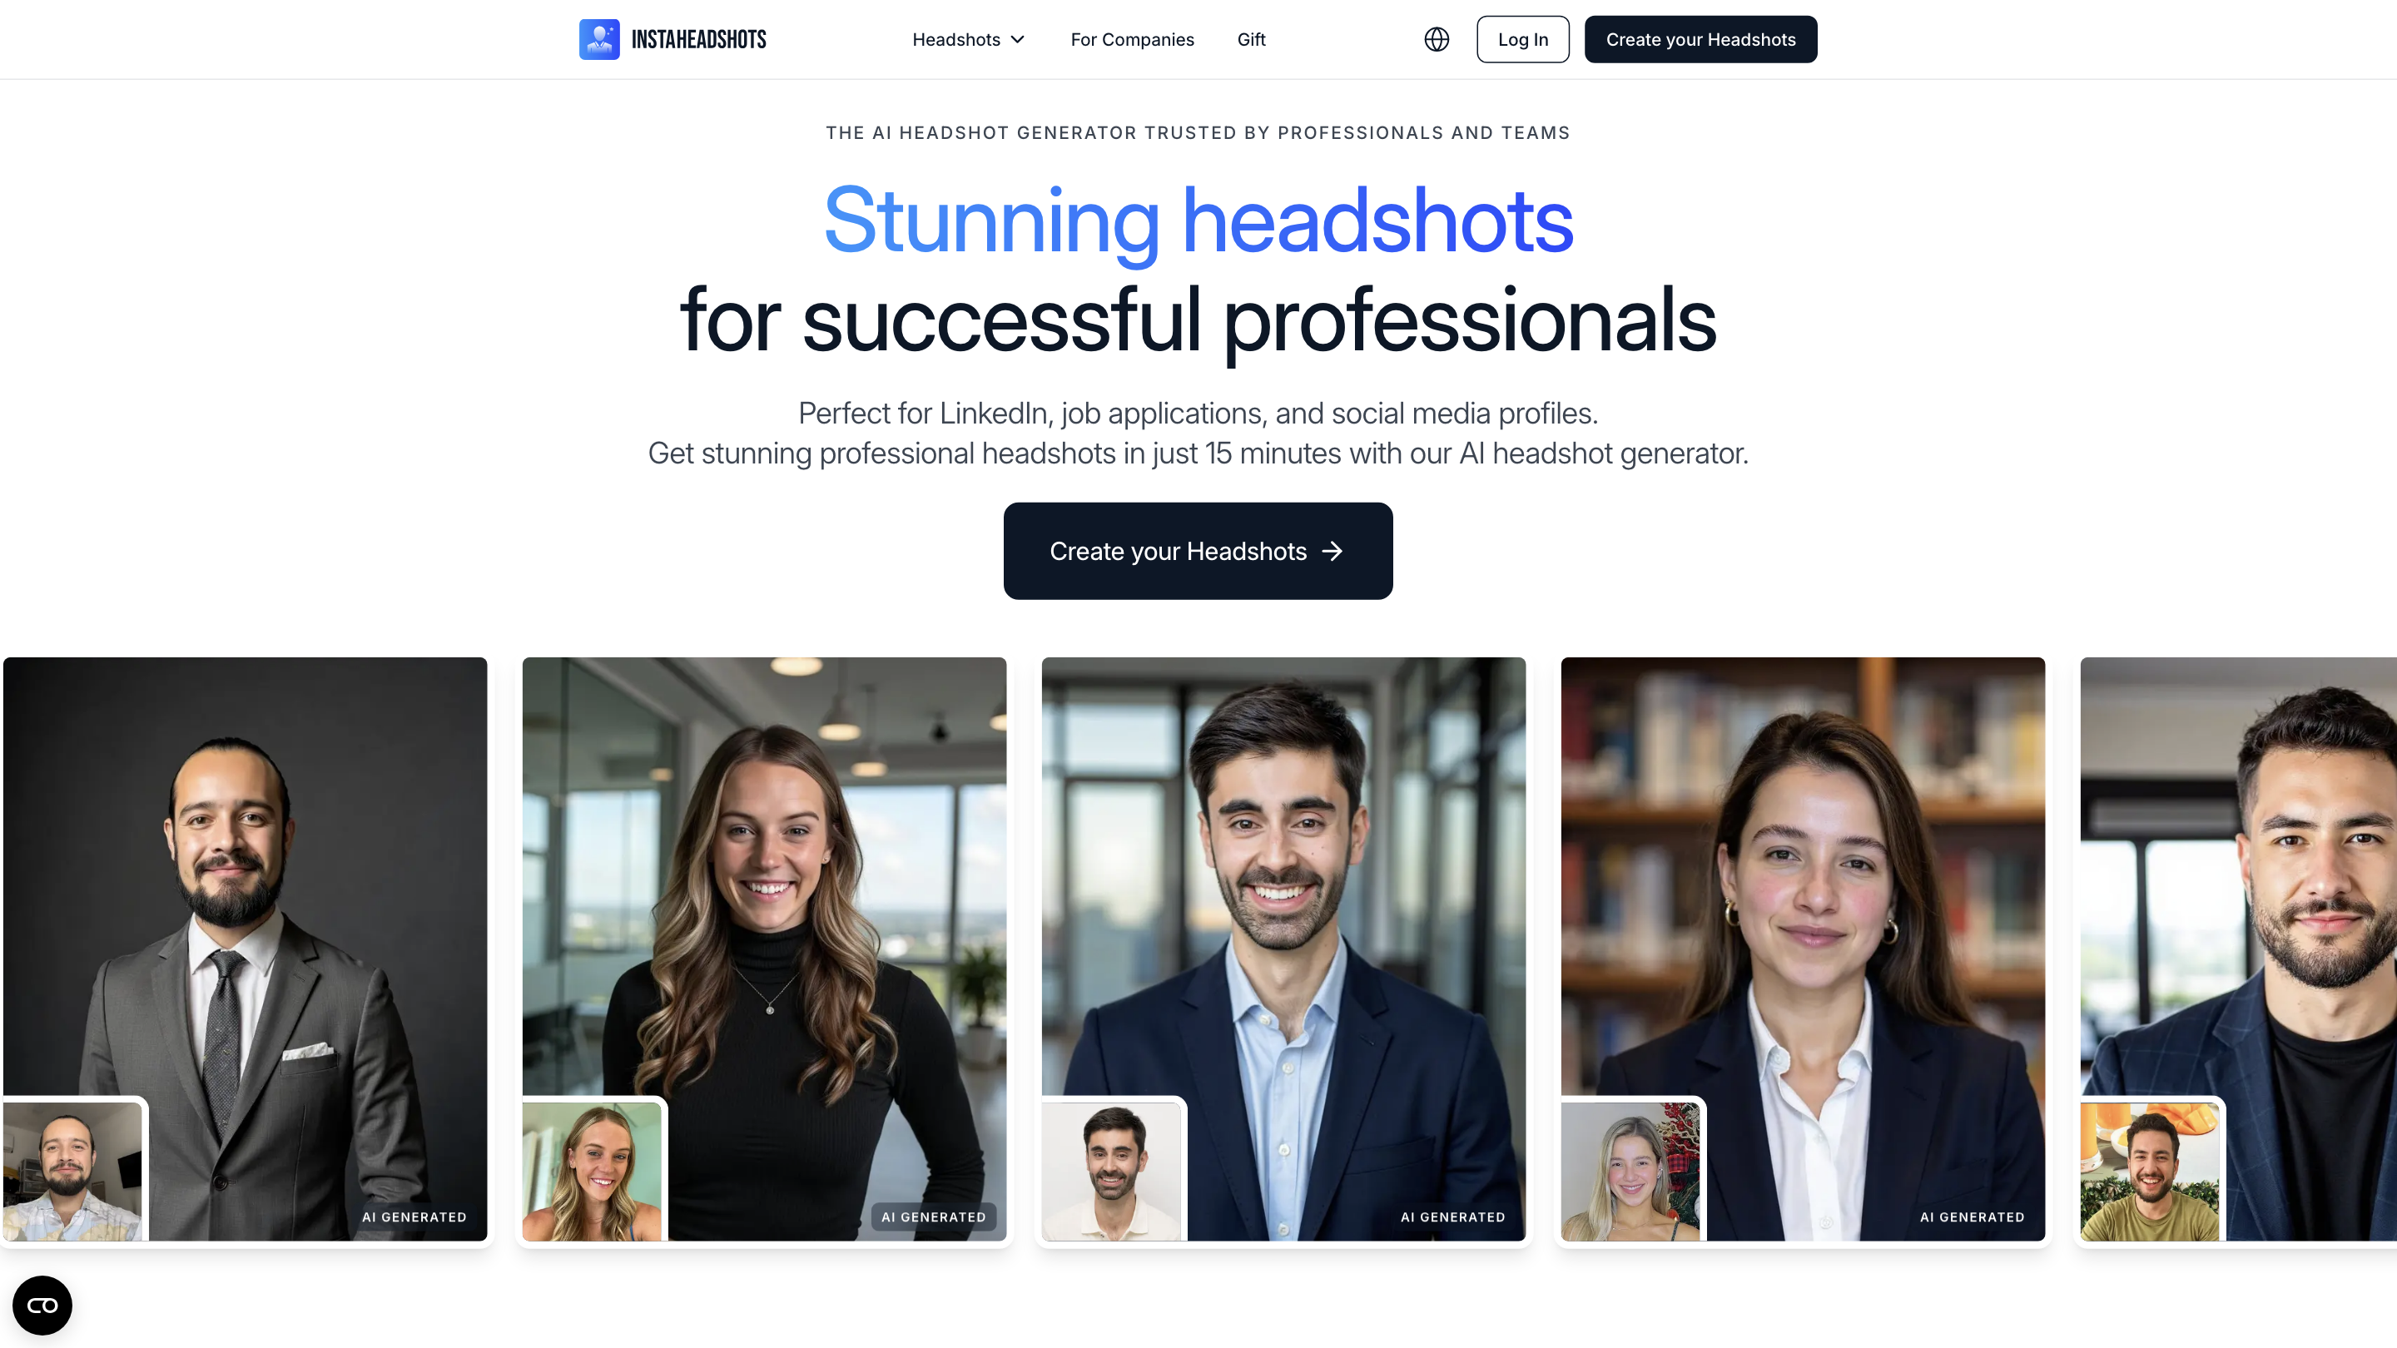The width and height of the screenshot is (2397, 1348).
Task: Select the navy blazer smiling man headshot
Action: click(x=1283, y=948)
